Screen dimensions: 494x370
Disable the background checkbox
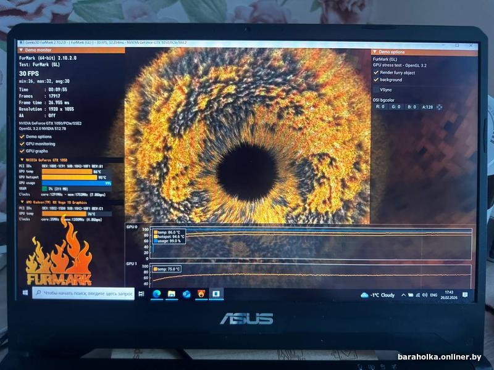[x=376, y=80]
